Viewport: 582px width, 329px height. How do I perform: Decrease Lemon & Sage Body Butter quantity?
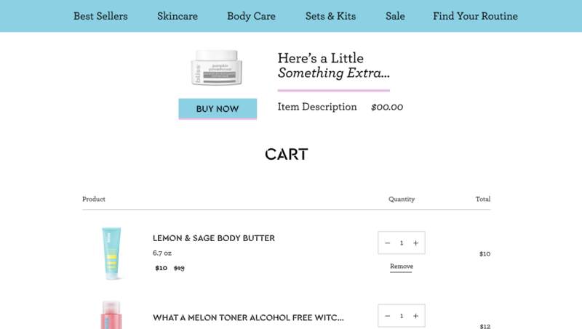(388, 243)
